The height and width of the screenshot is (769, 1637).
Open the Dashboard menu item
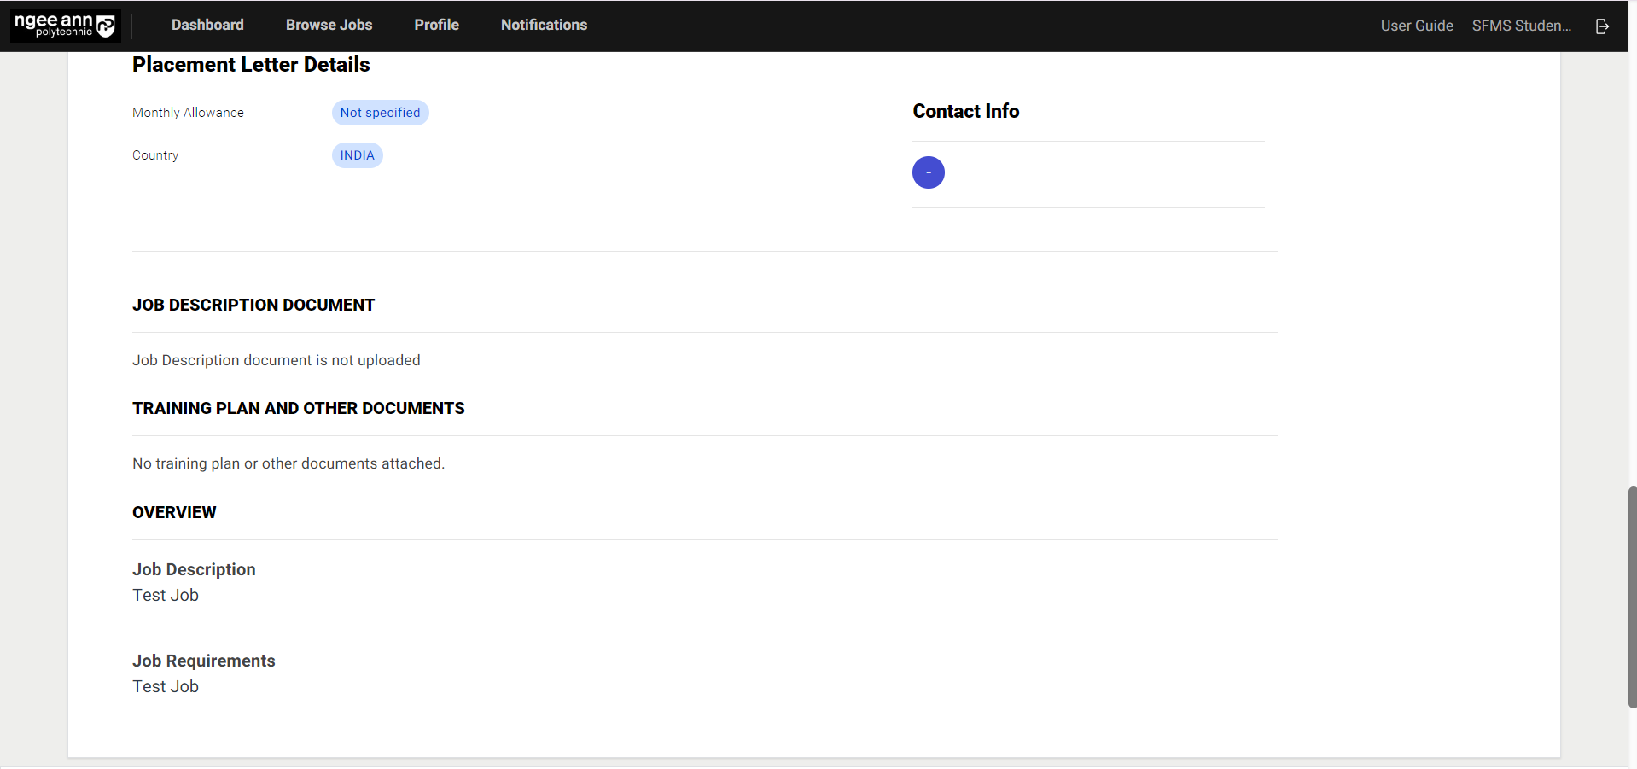click(207, 26)
